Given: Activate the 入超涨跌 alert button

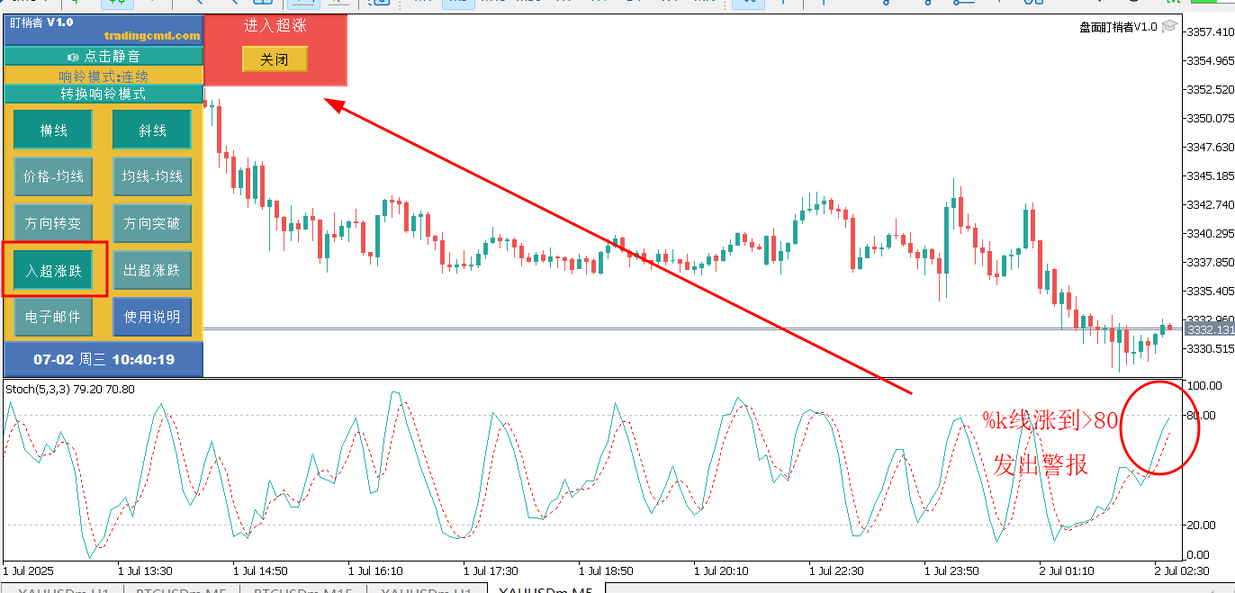Looking at the screenshot, I should pos(53,270).
